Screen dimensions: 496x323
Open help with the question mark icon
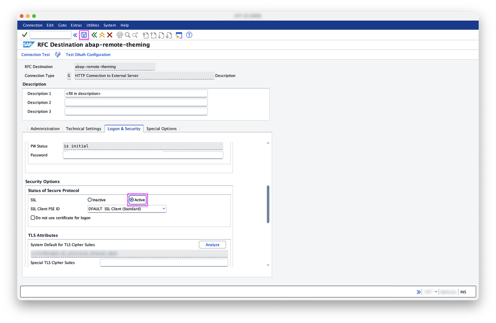(189, 35)
